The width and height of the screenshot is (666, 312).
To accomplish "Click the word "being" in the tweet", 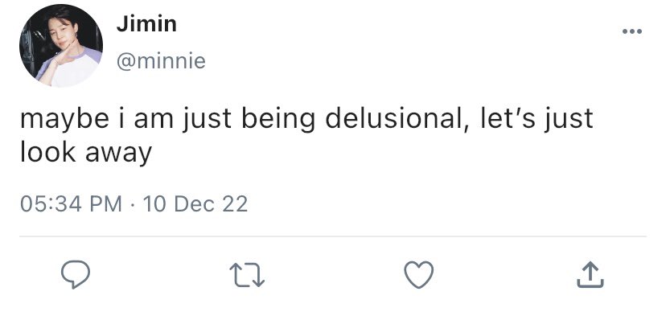I will (x=278, y=120).
